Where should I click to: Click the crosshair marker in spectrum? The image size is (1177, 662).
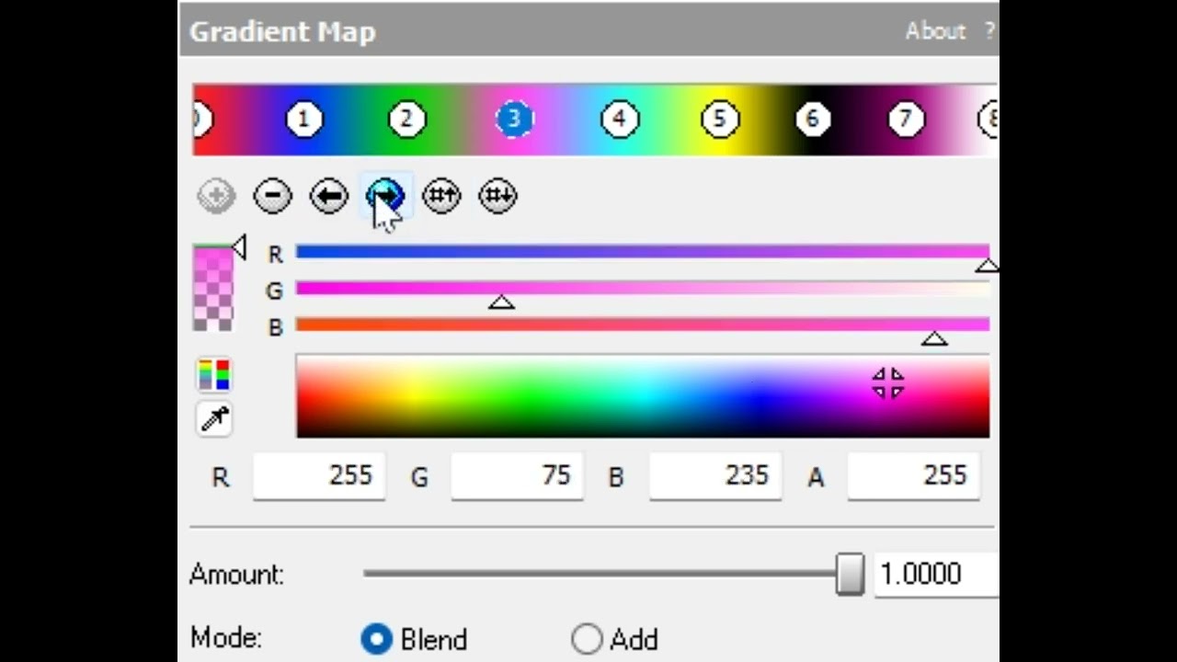(888, 383)
